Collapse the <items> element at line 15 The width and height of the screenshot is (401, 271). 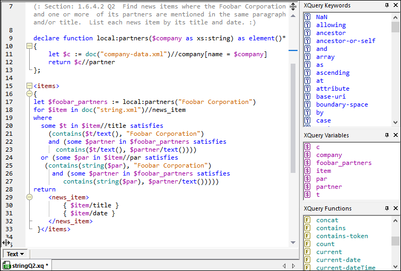point(29,86)
